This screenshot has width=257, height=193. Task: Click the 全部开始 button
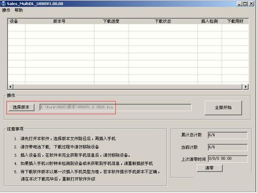click(x=223, y=107)
